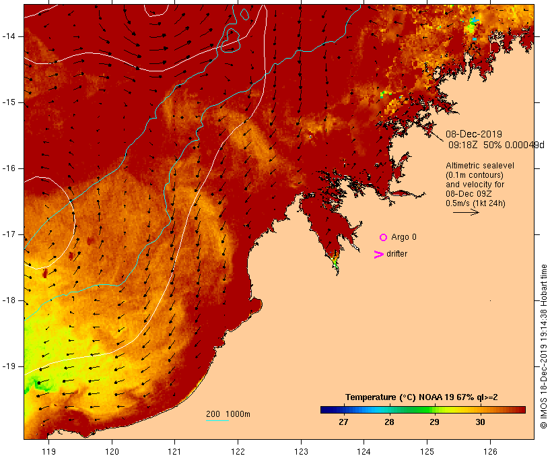Click the 'and velocity for' text
Screen dimensions: 552x458
[475, 185]
